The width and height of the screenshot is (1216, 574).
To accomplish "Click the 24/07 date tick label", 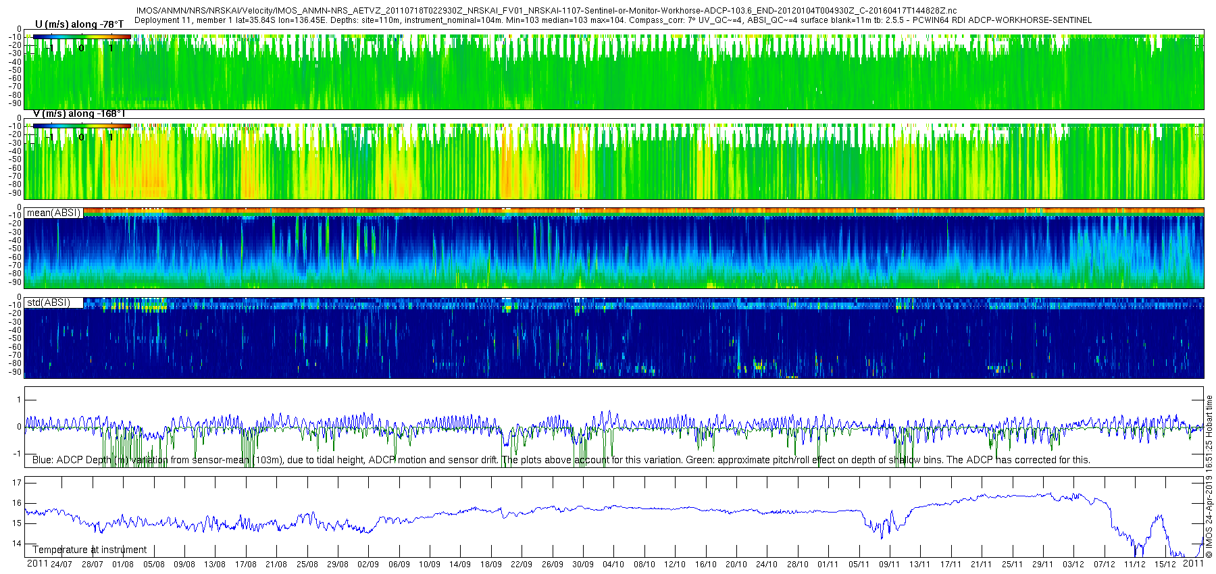I will [x=61, y=565].
